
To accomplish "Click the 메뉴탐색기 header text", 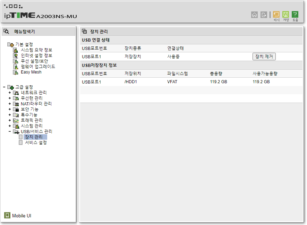I will click(x=25, y=32).
